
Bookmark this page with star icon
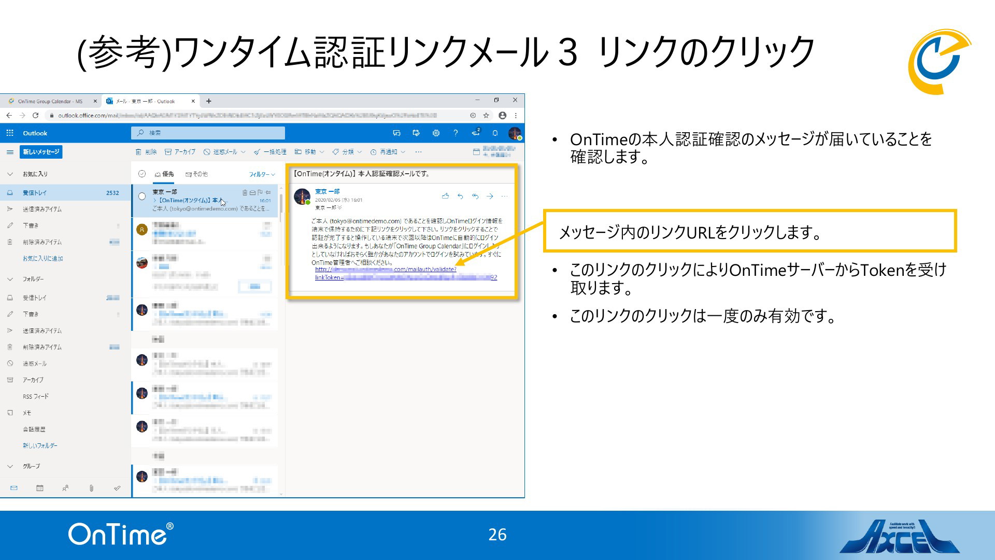[x=486, y=115]
